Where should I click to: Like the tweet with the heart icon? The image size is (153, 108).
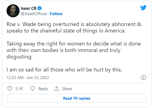(x=10, y=89)
